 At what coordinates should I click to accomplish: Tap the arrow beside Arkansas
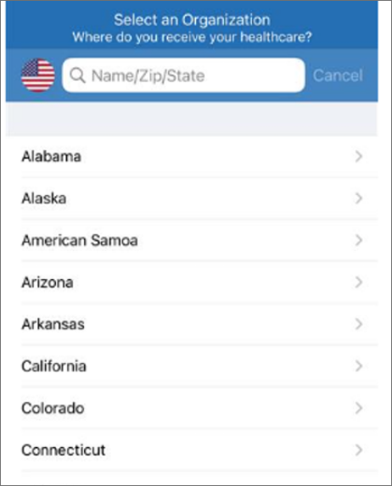pos(359,324)
